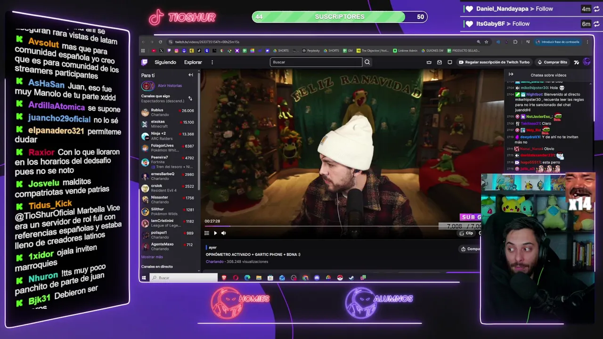
Task: Open the browser zoom magnifier icon
Action: (x=479, y=42)
